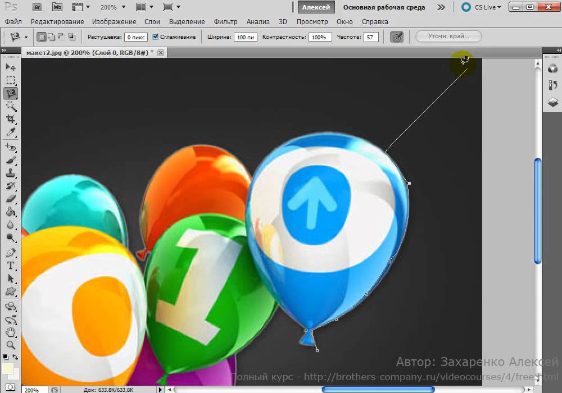The width and height of the screenshot is (562, 393).
Task: Open the Справка menu
Action: click(x=375, y=22)
